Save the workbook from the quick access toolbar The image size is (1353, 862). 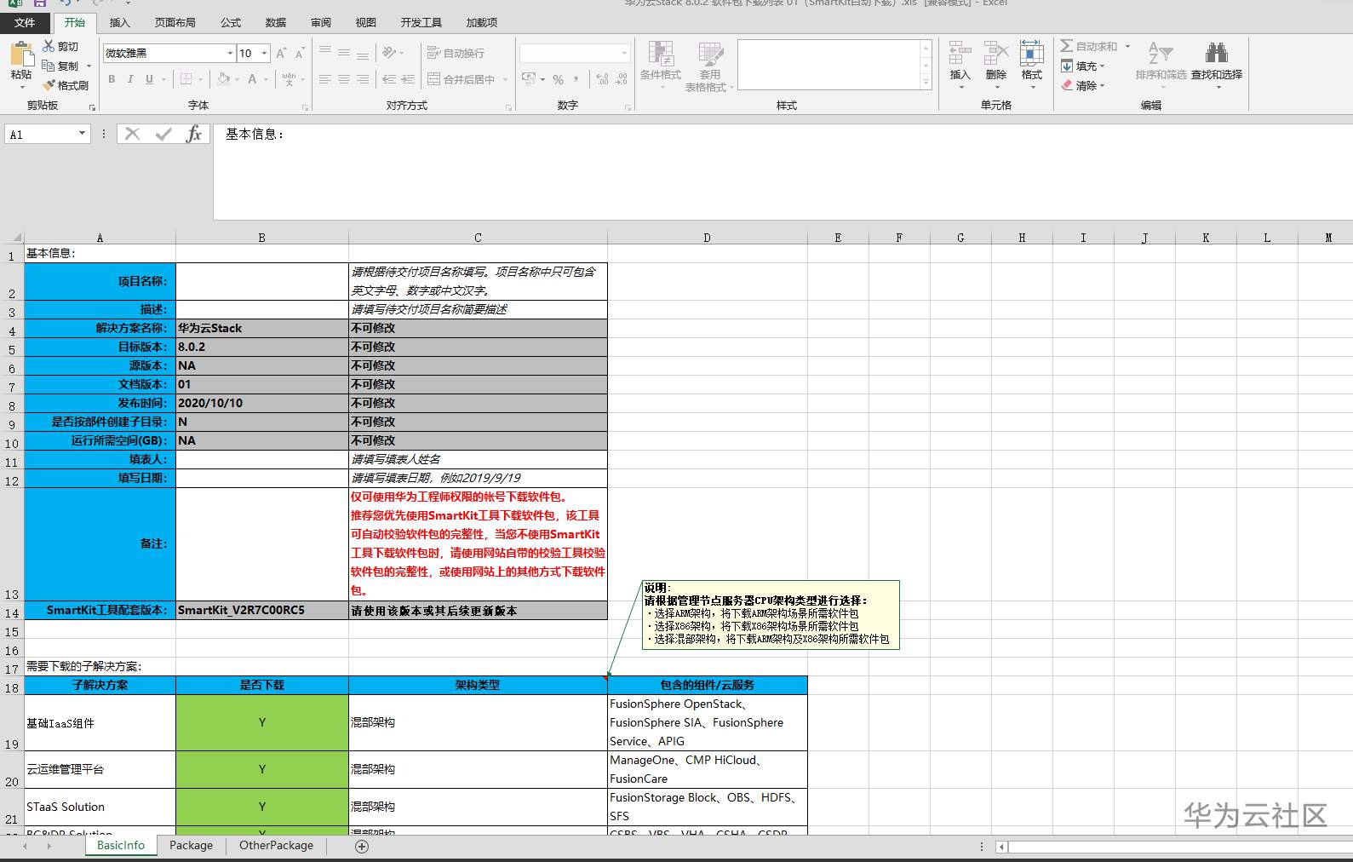click(40, 3)
